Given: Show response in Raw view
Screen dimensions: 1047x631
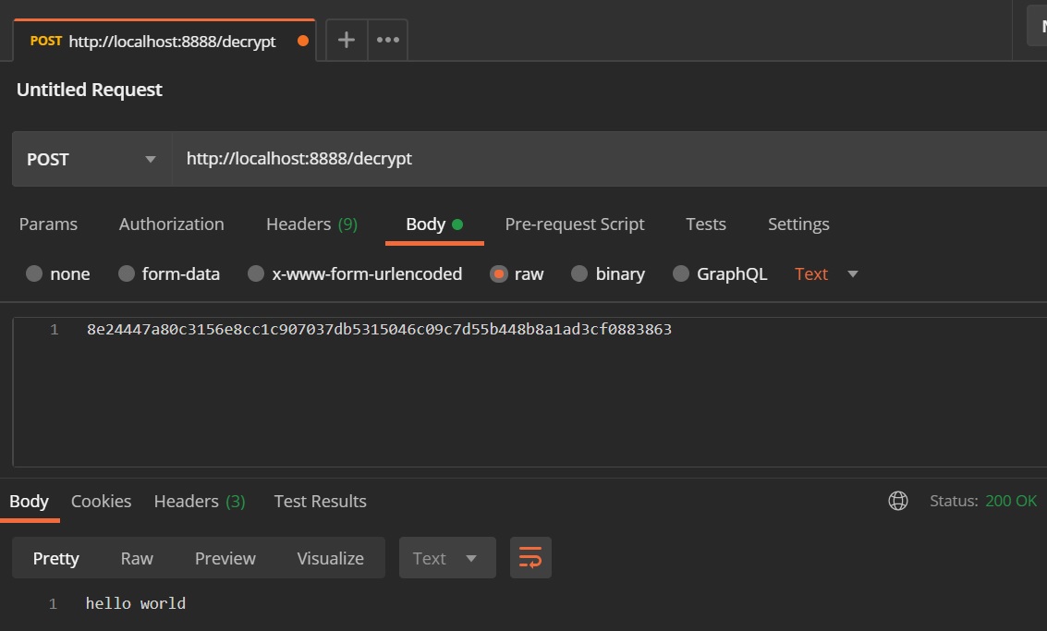Looking at the screenshot, I should 137,558.
